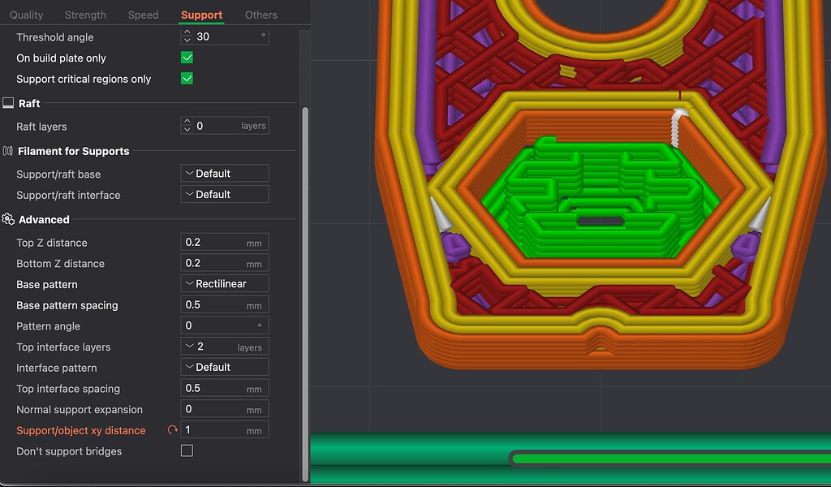831x487 pixels.
Task: Click the Pattern angle input field
Action: (x=225, y=325)
